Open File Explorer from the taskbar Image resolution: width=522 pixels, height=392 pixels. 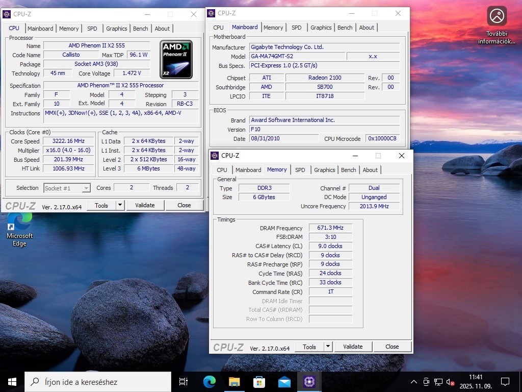click(234, 382)
